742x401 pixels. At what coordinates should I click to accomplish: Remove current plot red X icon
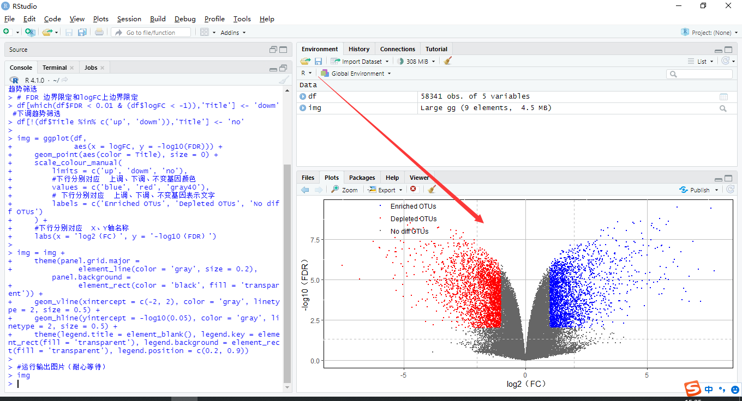click(413, 189)
